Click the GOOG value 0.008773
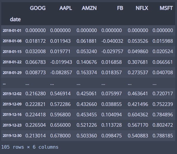Image resolution: width=177 pixels, height=154 pixels. click(35, 72)
